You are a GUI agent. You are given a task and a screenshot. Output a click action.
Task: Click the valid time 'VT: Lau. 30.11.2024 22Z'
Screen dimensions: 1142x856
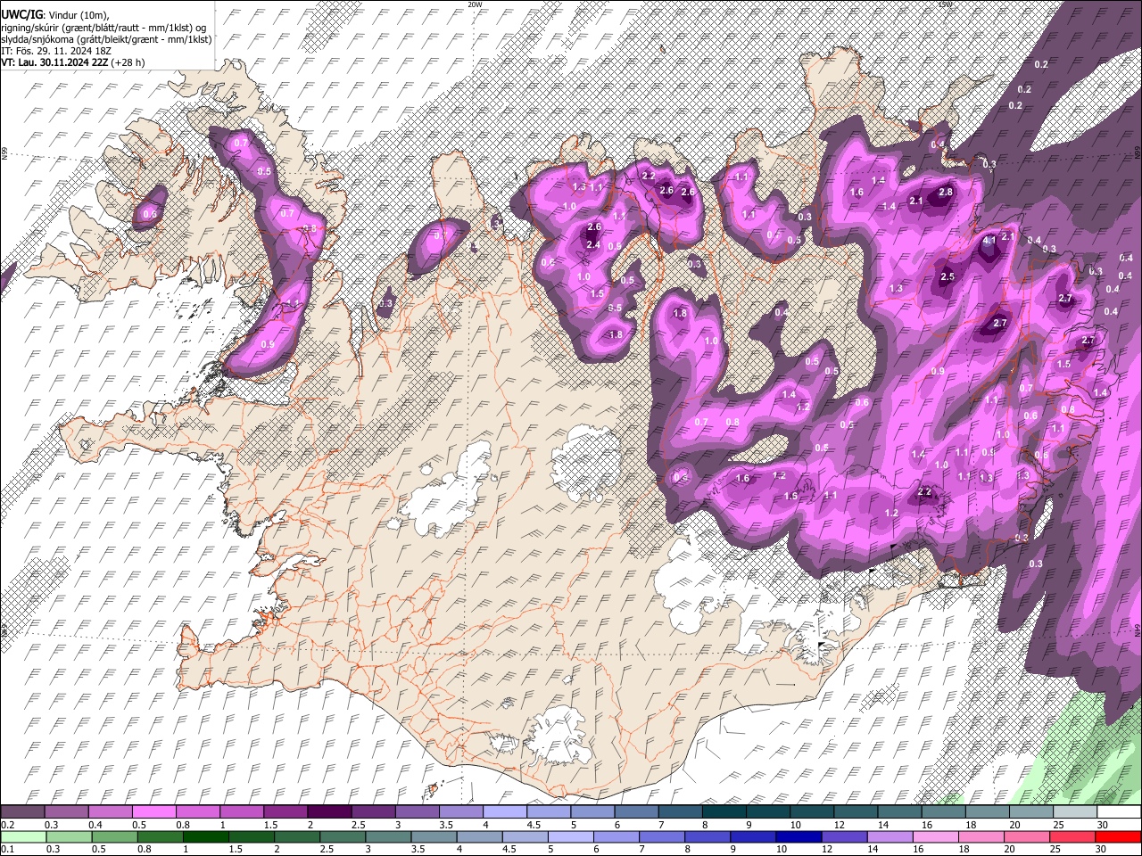[x=54, y=62]
